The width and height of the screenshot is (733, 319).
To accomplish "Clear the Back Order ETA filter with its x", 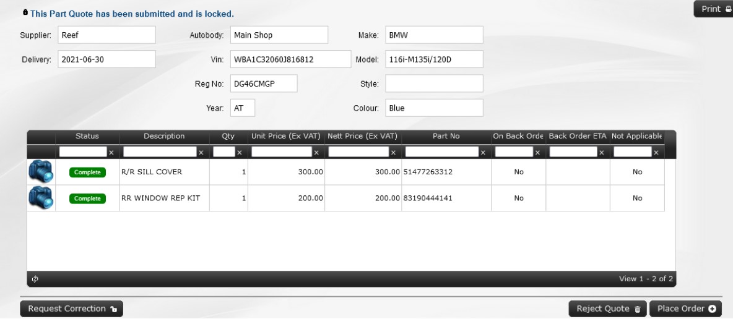I will [x=602, y=152].
